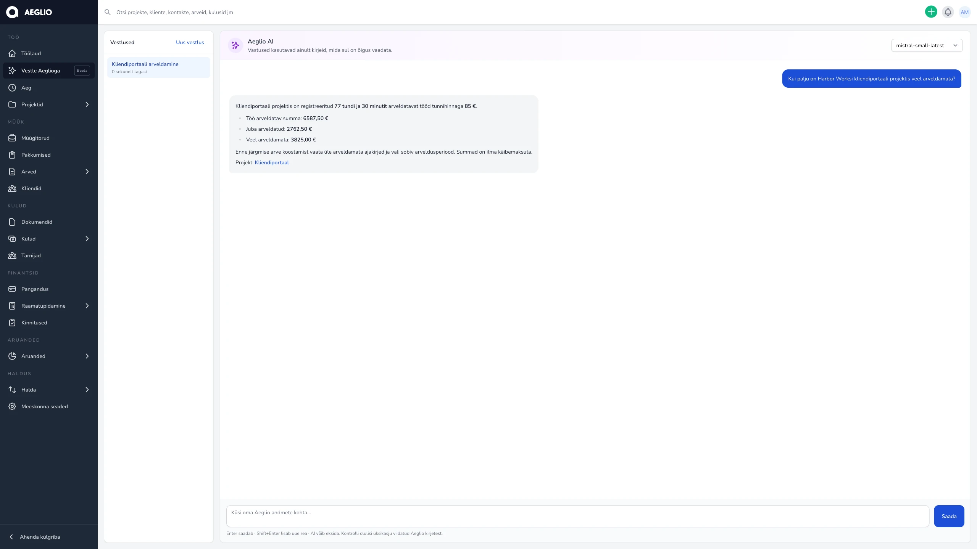The height and width of the screenshot is (549, 977).
Task: Select the Kliendiportaali arveldamine conversation
Action: (x=159, y=67)
